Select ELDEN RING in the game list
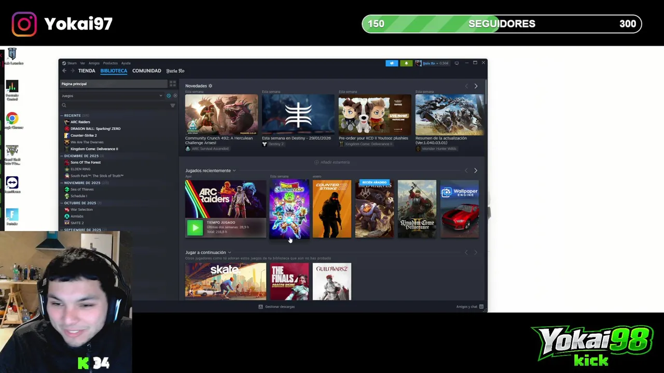Screen dimensions: 664x373 pyautogui.click(x=80, y=169)
